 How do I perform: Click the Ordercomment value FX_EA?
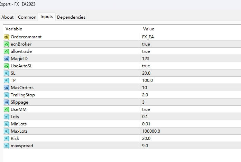coord(148,37)
